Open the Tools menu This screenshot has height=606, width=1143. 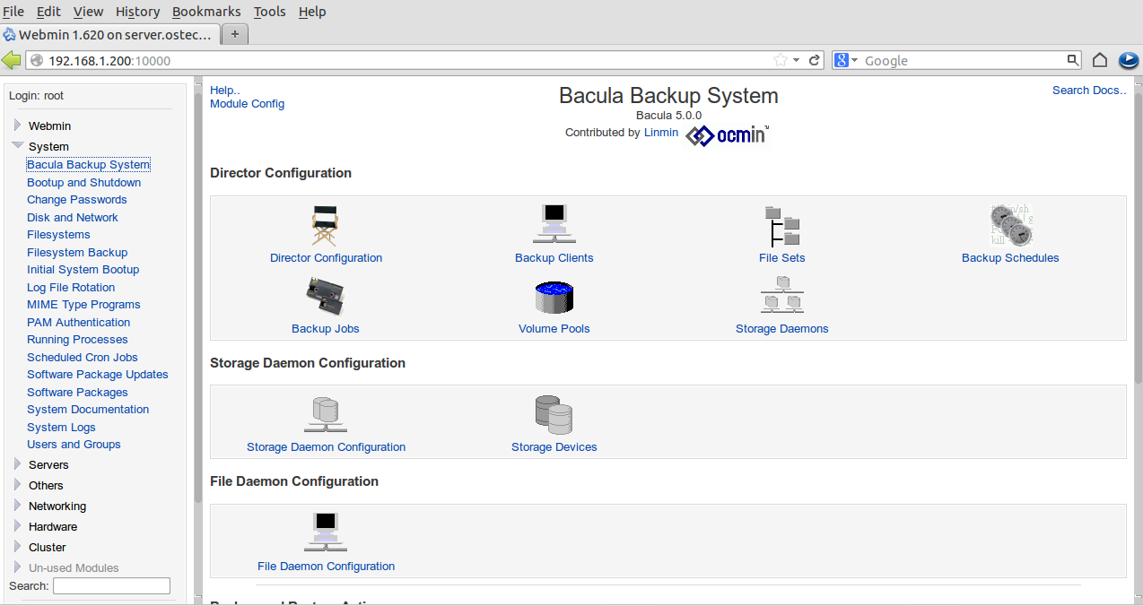[x=269, y=12]
